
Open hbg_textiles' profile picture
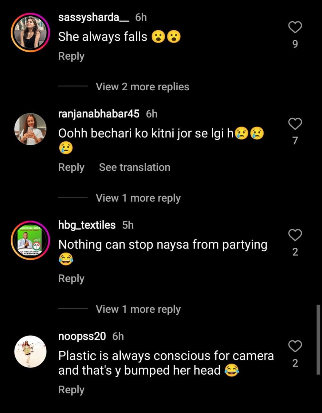tap(30, 240)
